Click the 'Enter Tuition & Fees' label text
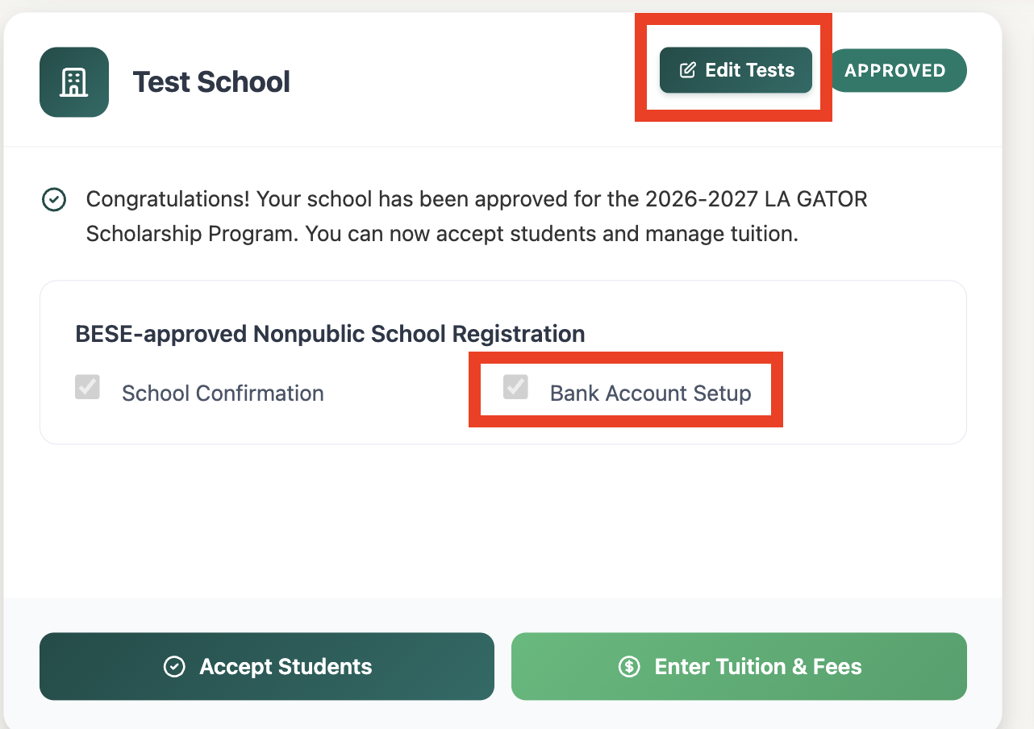 pos(758,667)
